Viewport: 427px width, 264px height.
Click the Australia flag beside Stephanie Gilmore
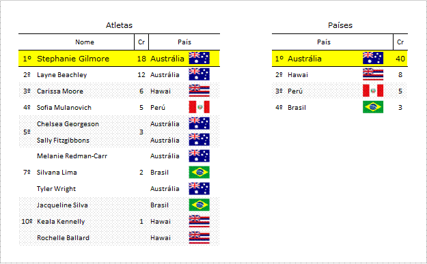199,58
